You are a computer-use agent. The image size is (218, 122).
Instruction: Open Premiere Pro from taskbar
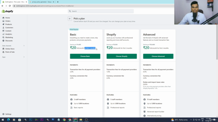[42, 120]
